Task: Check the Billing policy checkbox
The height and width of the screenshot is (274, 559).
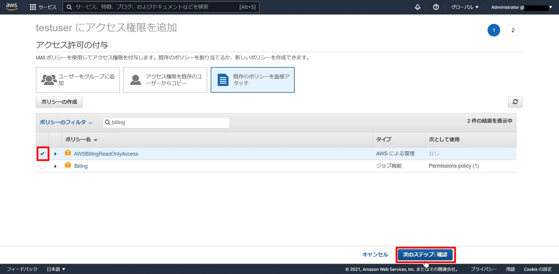Action: [43, 166]
